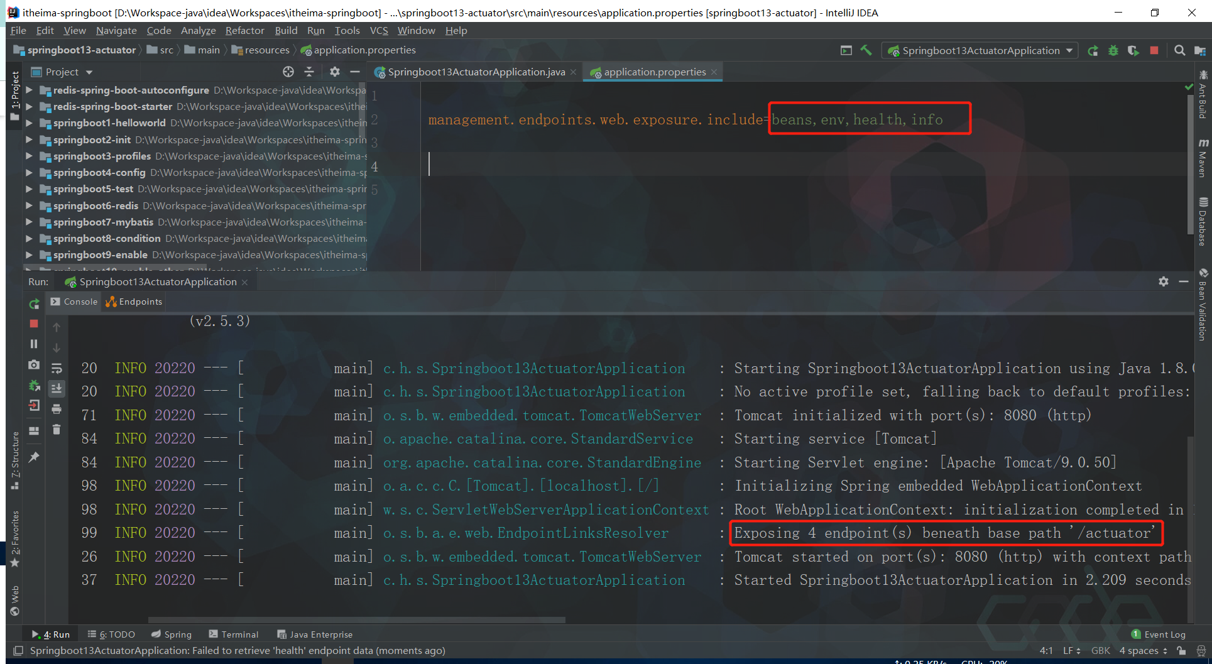Open the Terminal tool window
This screenshot has height=664, width=1212.
click(233, 634)
